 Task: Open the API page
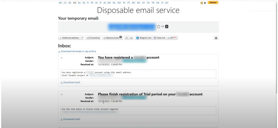(172, 38)
